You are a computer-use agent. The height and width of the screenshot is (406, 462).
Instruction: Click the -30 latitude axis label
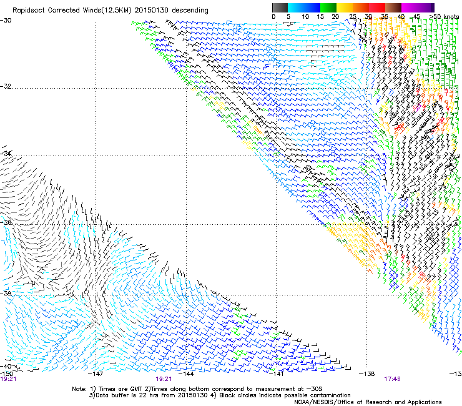(6, 21)
